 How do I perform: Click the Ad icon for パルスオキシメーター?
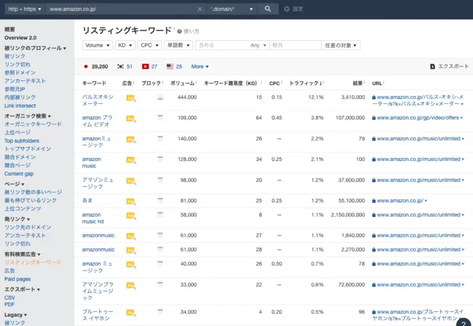(131, 98)
